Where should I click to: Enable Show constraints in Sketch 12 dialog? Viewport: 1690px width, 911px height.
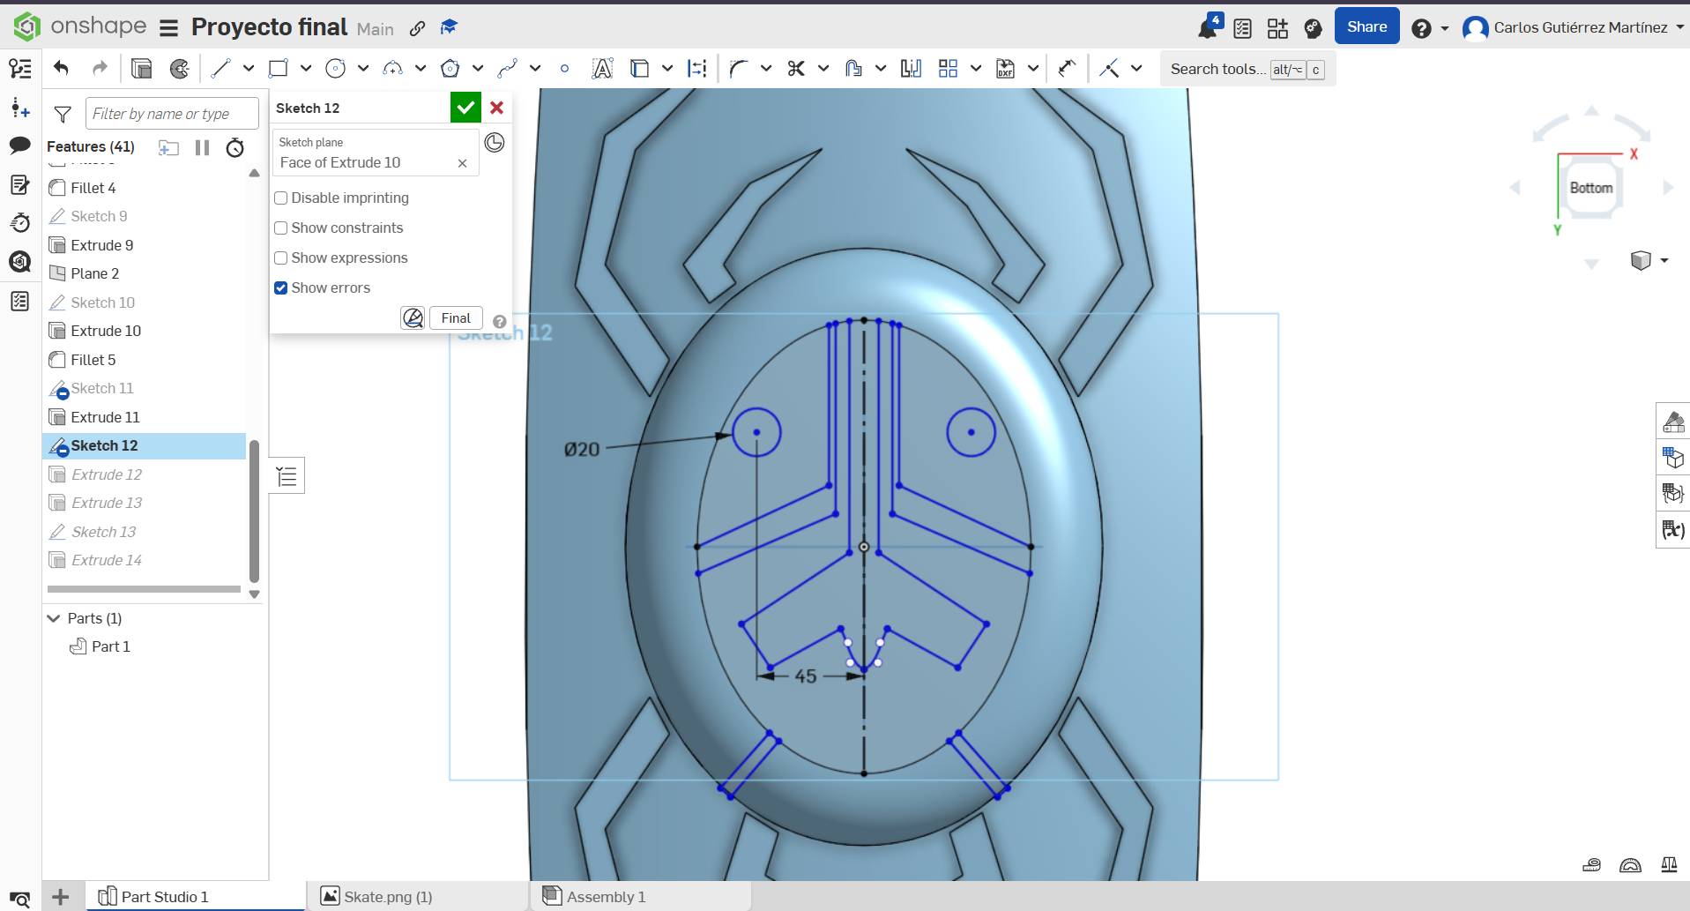pos(280,228)
